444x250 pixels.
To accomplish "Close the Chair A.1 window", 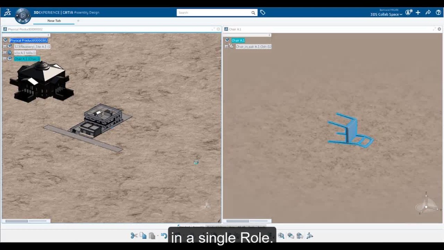I will pyautogui.click(x=439, y=29).
